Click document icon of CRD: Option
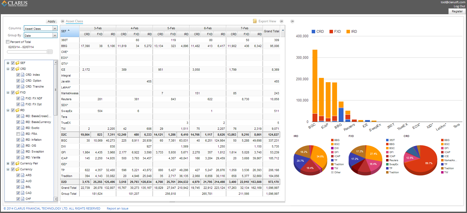This screenshot has height=213, width=467. pyautogui.click(x=23, y=81)
